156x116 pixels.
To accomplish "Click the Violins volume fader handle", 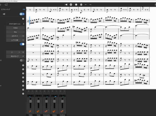I will 31,101.
